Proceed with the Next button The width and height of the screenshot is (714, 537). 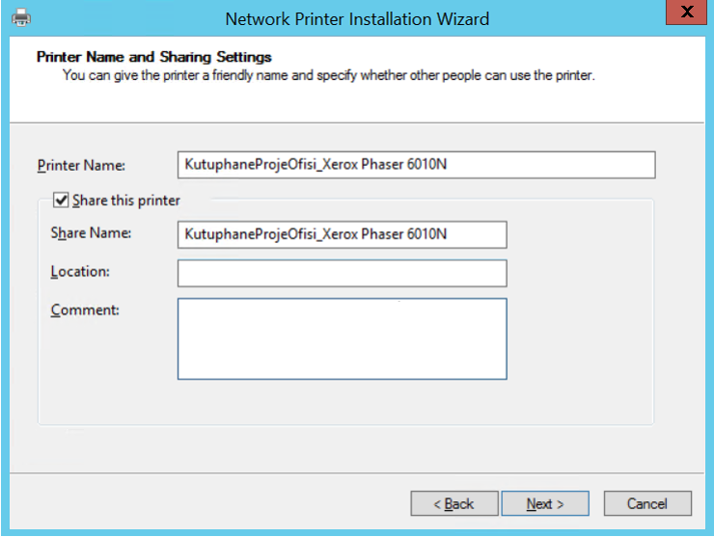click(x=545, y=503)
